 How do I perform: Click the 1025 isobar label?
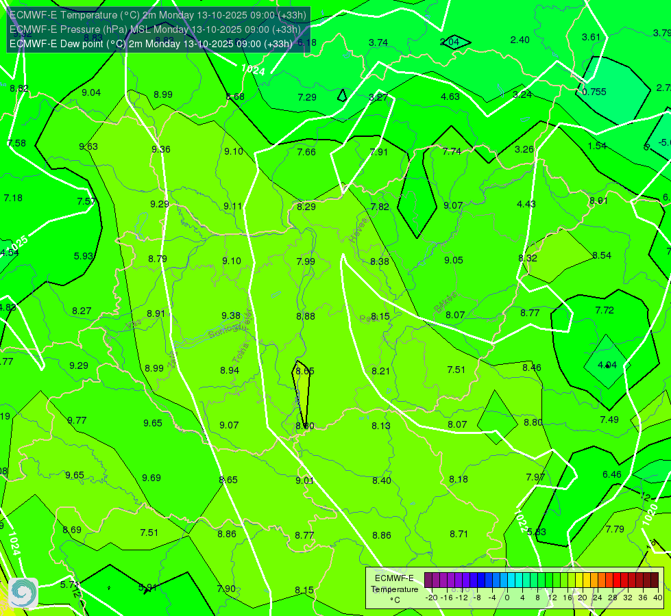(x=19, y=244)
